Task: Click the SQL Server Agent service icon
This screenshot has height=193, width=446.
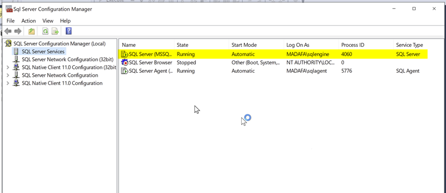Action: pos(125,71)
